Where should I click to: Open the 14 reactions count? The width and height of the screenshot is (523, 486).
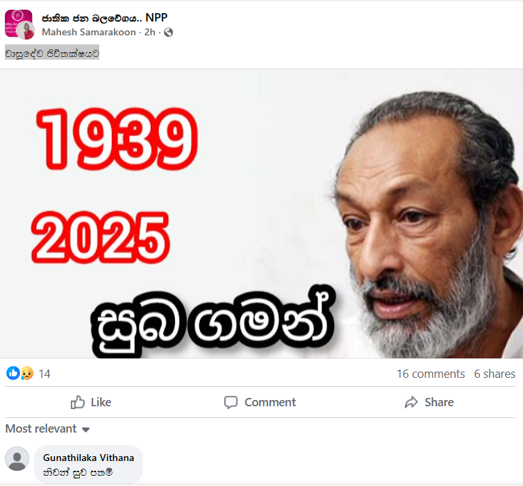pos(44,374)
